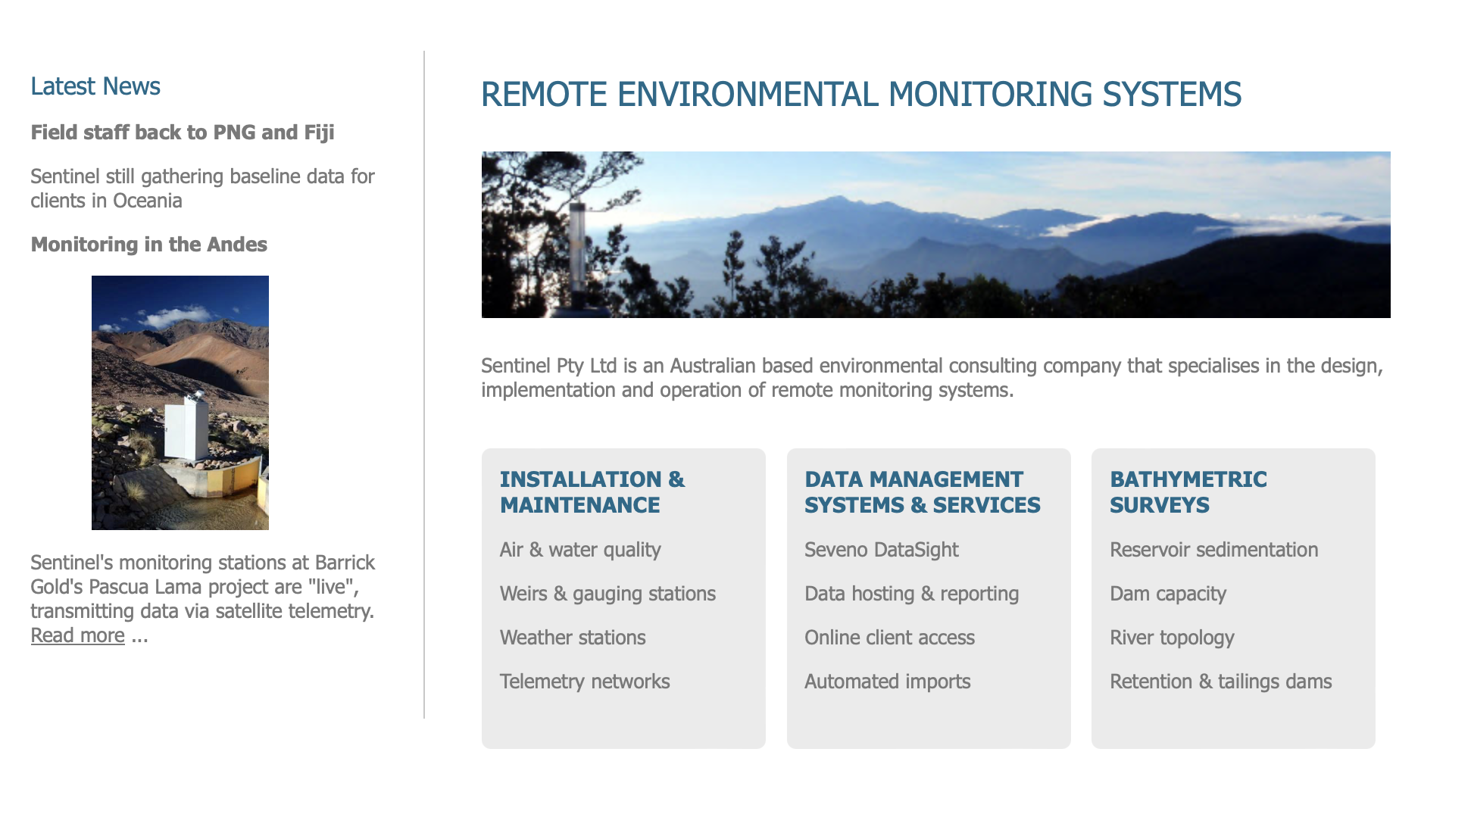Screen dimensions: 1471x833
Task: Open Seveno DataSight entry
Action: [x=881, y=550]
